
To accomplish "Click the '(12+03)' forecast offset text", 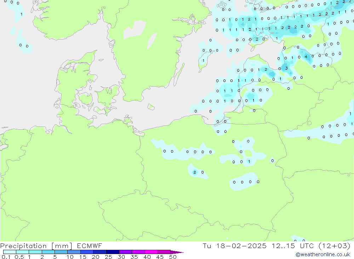I will (335, 246).
